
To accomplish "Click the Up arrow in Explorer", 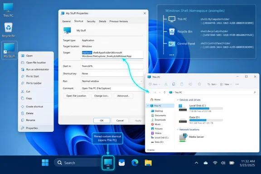I will [164, 92].
